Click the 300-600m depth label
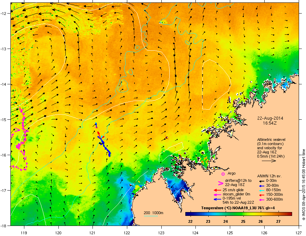The height and width of the screenshot is (236, 306). [x=274, y=200]
